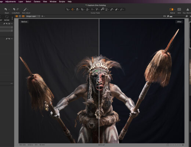Open the Adjustments menu
This screenshot has width=191, height=147.
[11, 1]
